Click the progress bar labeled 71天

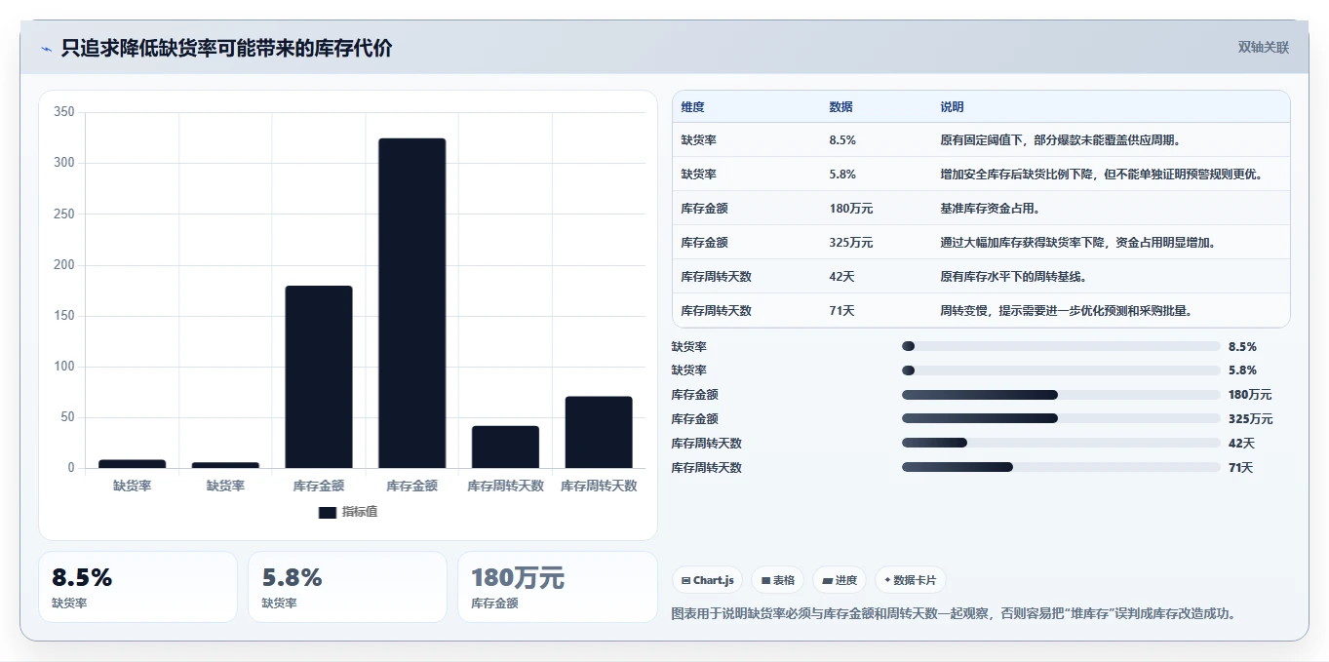(1061, 467)
